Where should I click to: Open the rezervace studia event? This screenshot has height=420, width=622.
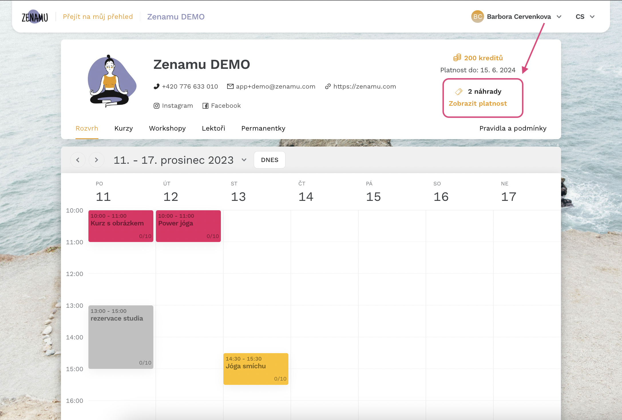[x=121, y=337]
